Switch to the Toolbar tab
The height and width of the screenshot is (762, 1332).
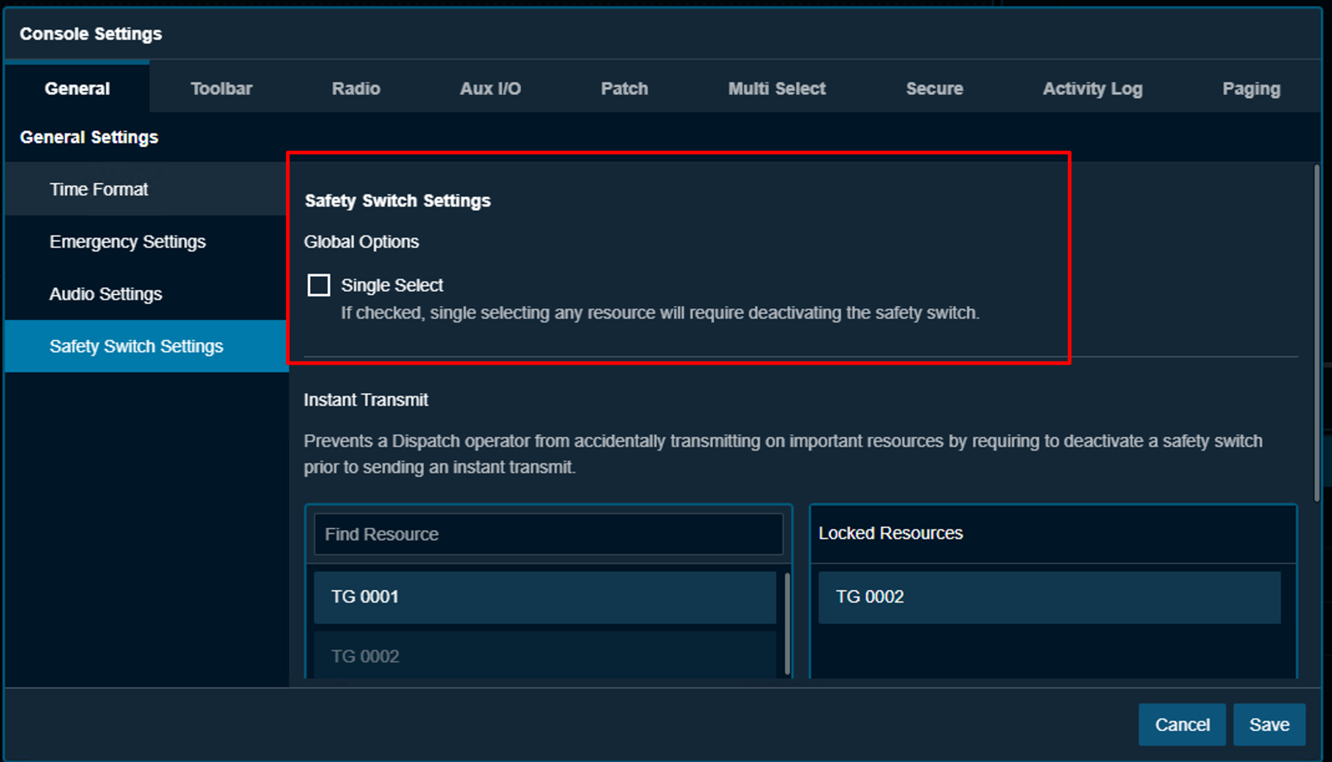pos(221,88)
